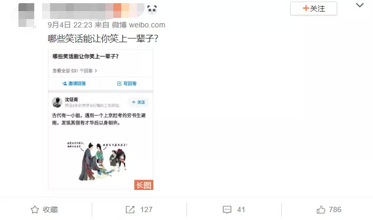This screenshot has height=220, width=373.
Task: Click the panda badge icon beside the username
Action: click(x=152, y=9)
